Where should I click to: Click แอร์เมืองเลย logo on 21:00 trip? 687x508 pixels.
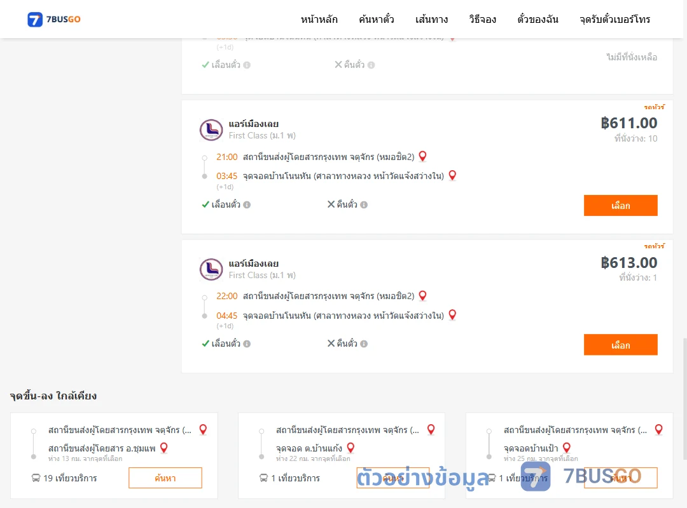click(x=211, y=130)
